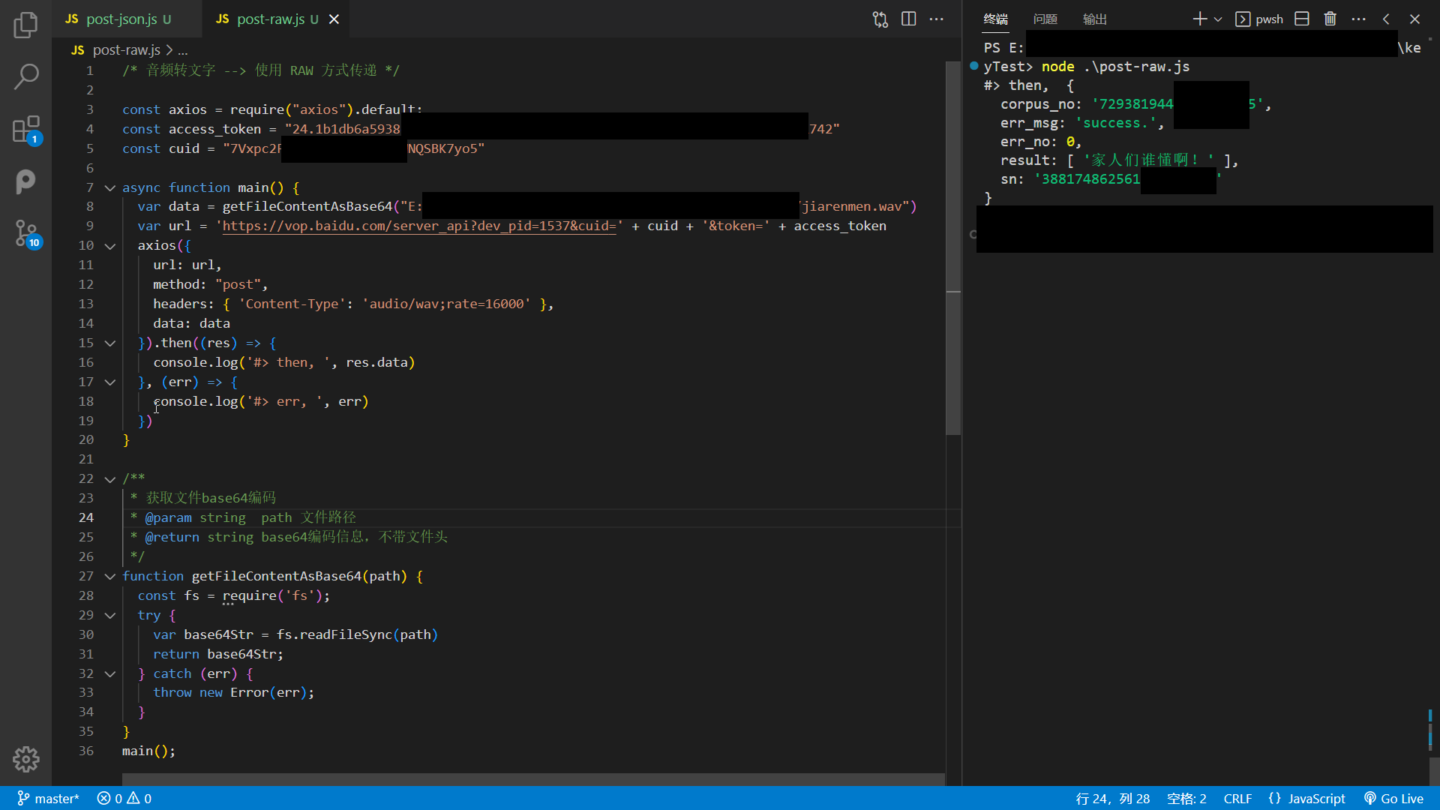
Task: Click fs.readFileSync(path) on line 30
Action: tap(357, 634)
